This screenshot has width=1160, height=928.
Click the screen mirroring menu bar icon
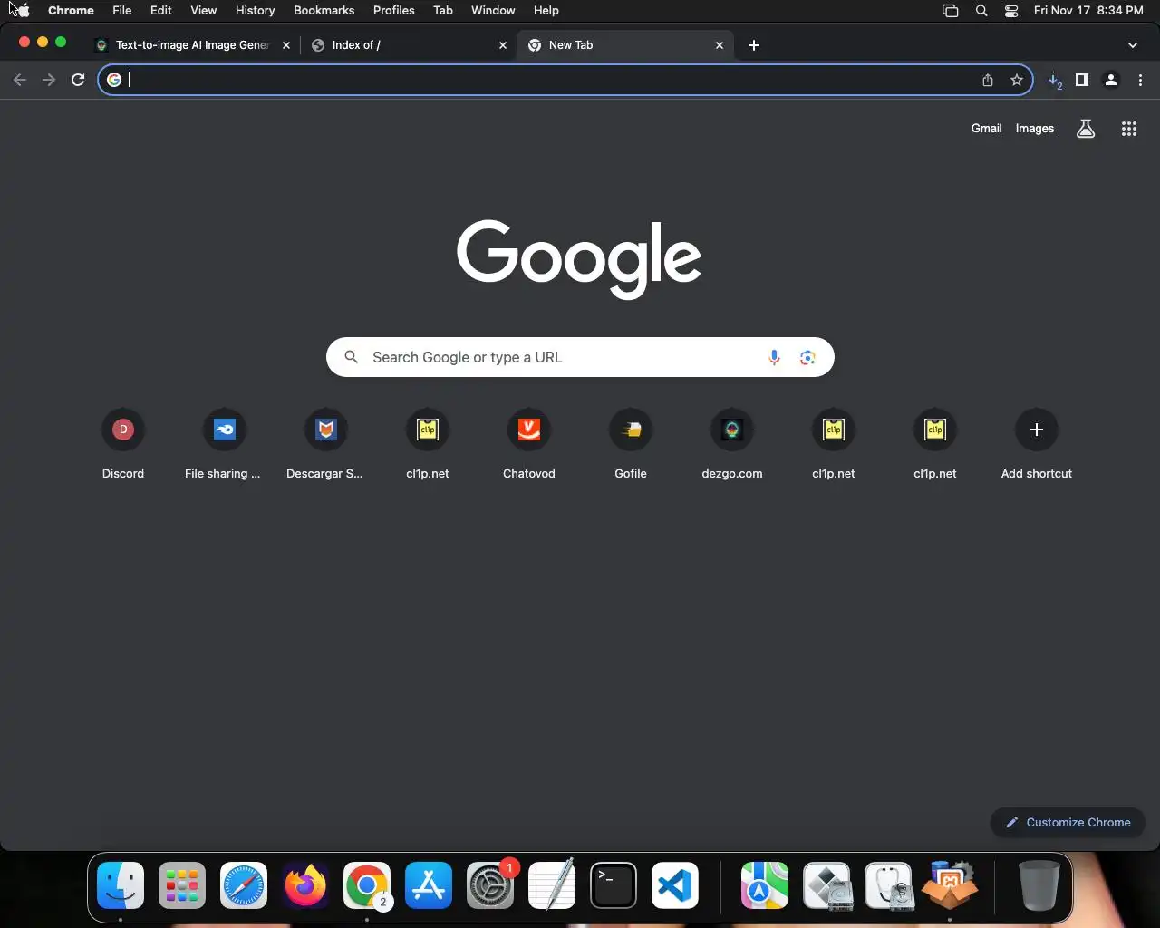950,11
